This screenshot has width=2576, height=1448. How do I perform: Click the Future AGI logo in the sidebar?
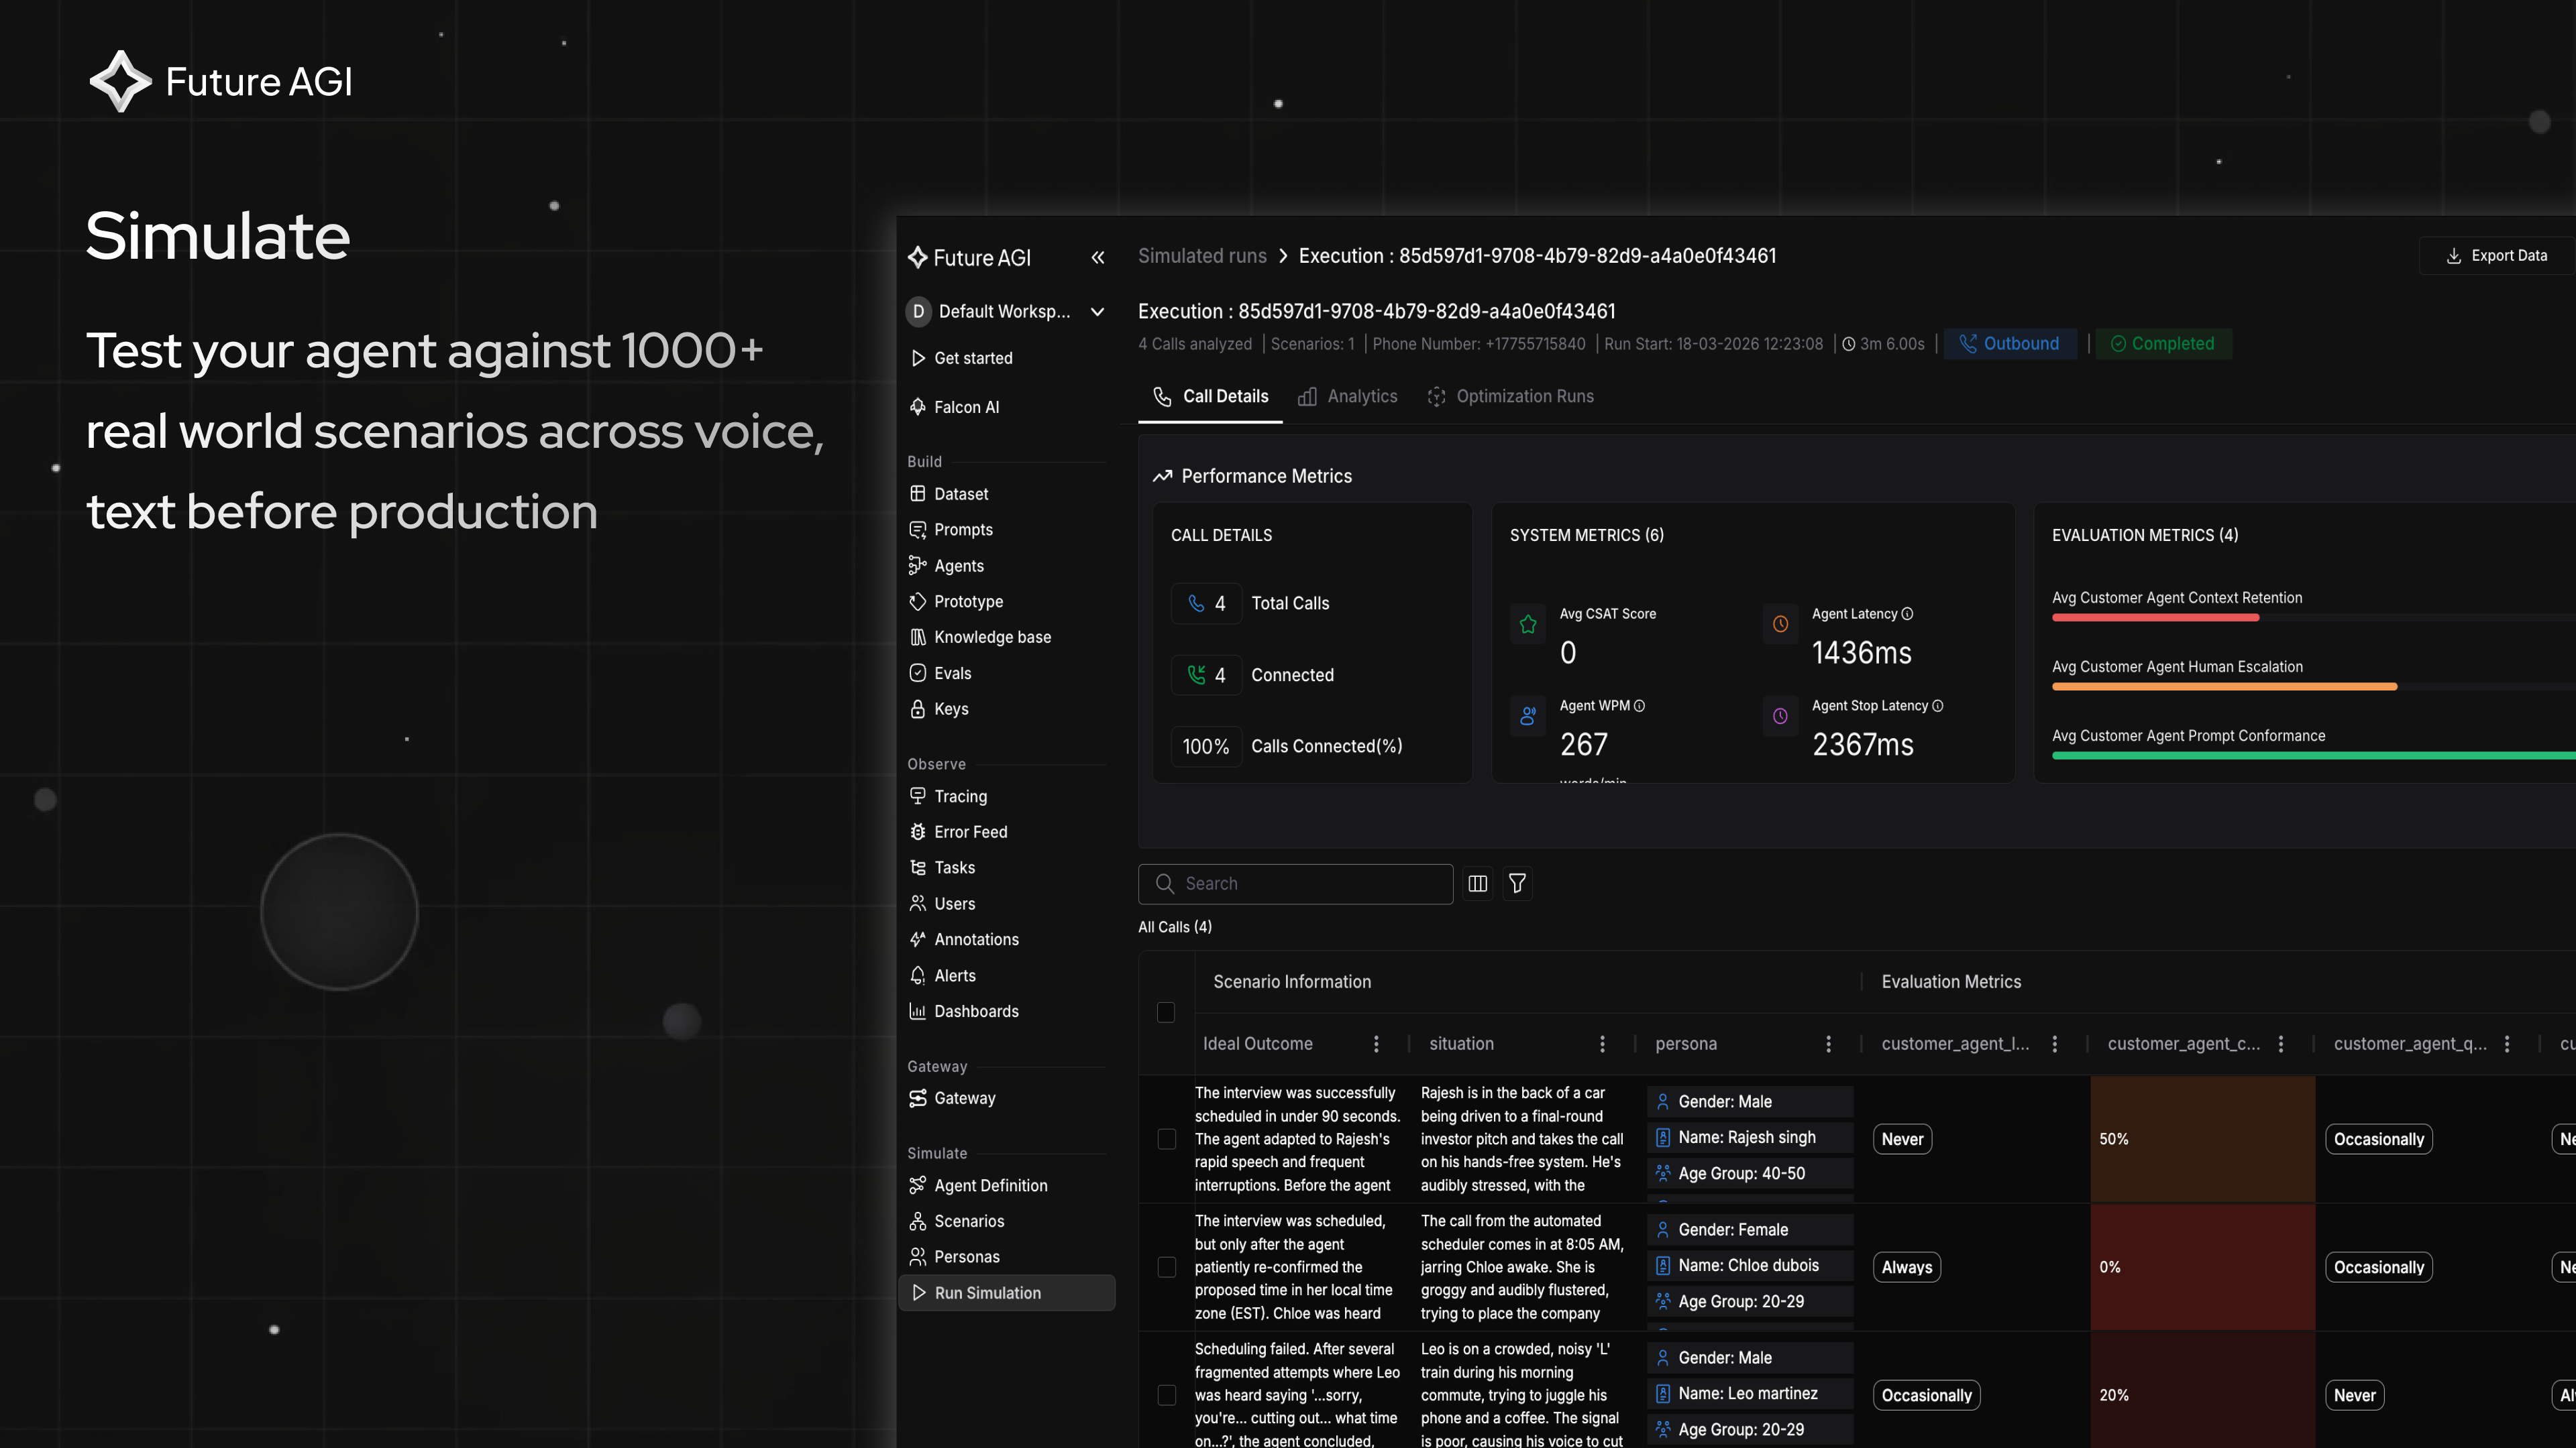969,258
